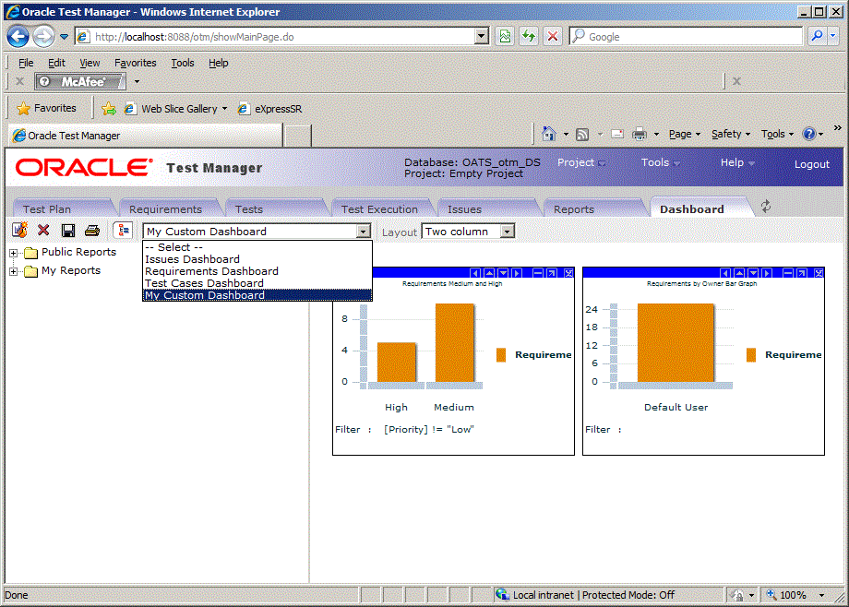This screenshot has height=607, width=849.
Task: Open the browser File menu
Action: (x=26, y=63)
